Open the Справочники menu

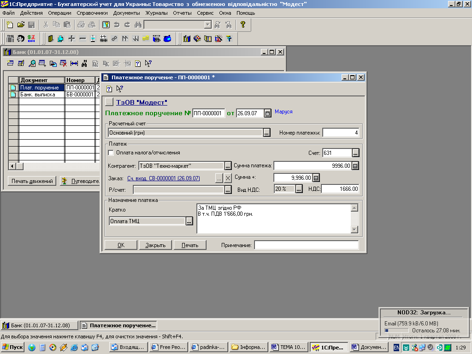92,13
